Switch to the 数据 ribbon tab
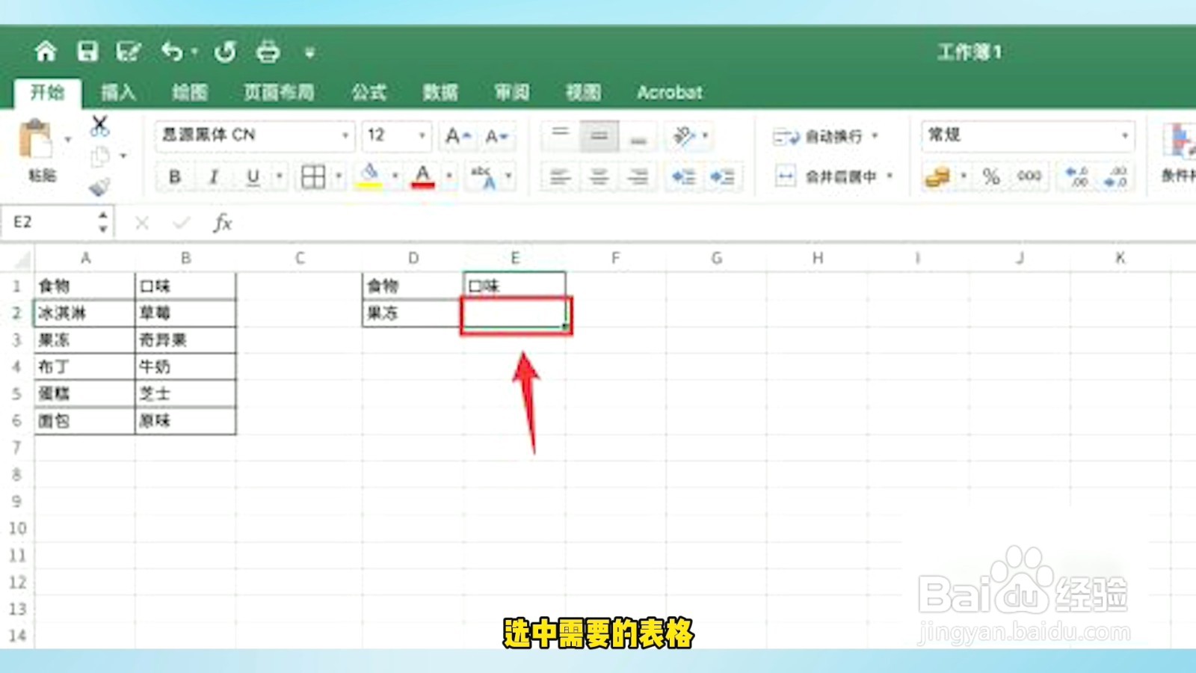This screenshot has height=673, width=1196. click(x=440, y=92)
